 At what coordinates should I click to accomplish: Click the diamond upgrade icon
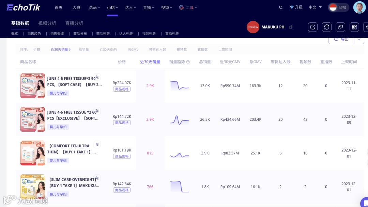point(292,7)
